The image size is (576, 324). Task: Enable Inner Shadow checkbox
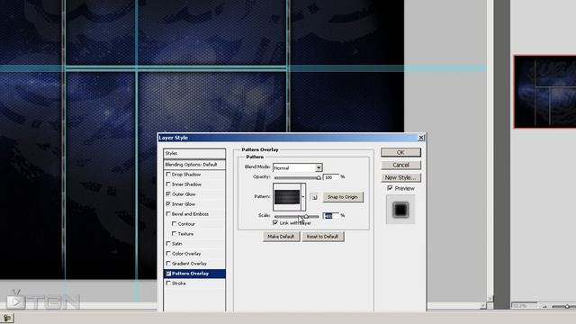(x=168, y=184)
